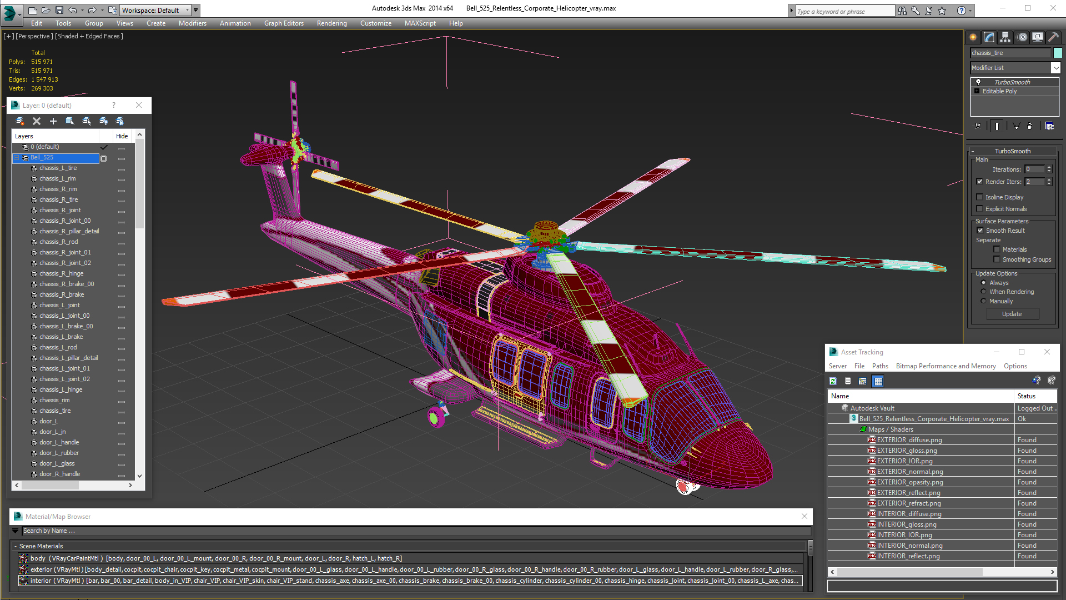The height and width of the screenshot is (600, 1066).
Task: Toggle Show End Result icon
Action: [997, 126]
